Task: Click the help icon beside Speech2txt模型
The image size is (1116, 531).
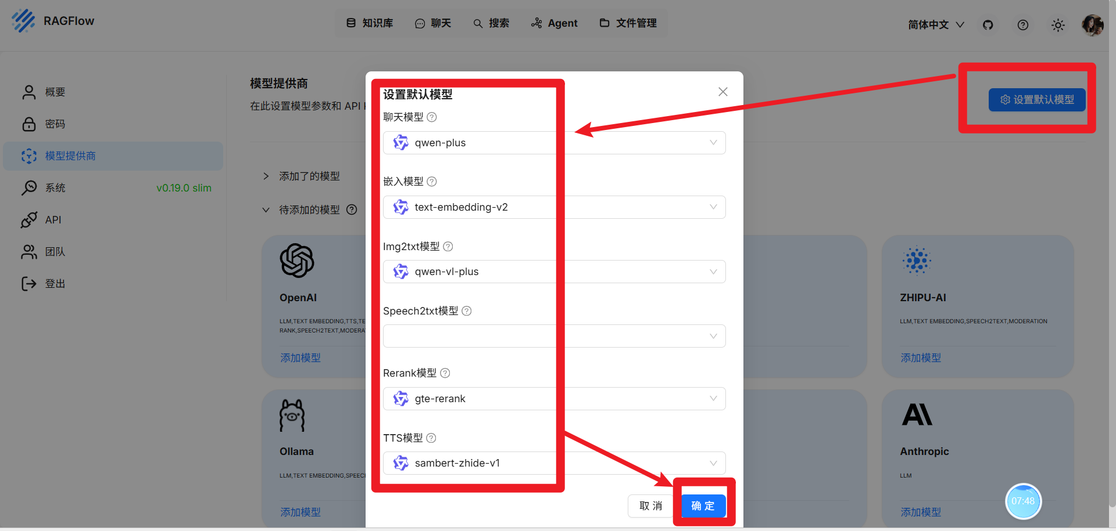Action: [467, 311]
